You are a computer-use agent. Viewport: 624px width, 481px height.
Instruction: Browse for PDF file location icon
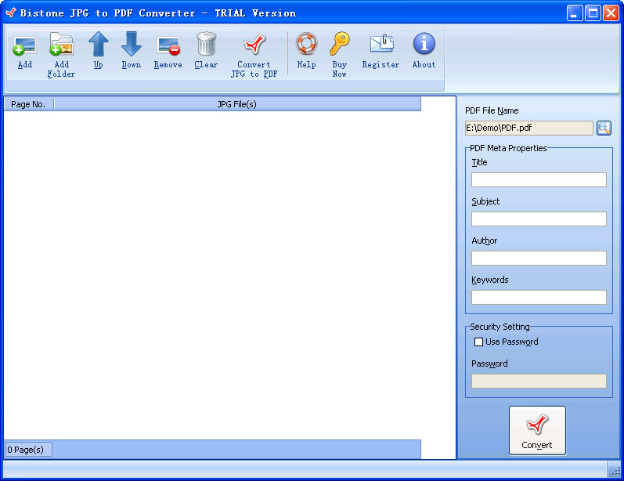click(604, 128)
